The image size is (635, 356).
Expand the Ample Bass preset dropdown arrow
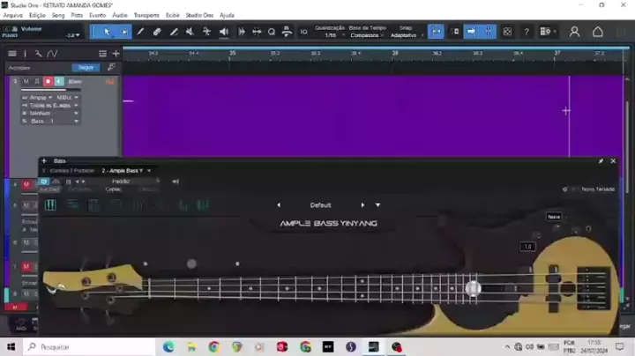pyautogui.click(x=377, y=204)
